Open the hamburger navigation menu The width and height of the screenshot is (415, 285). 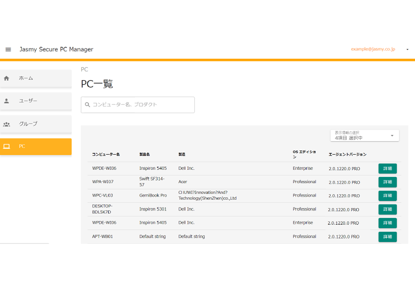pos(8,50)
